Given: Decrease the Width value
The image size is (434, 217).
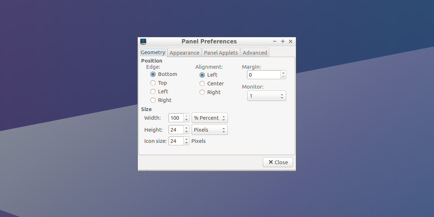Looking at the screenshot, I should [186, 120].
